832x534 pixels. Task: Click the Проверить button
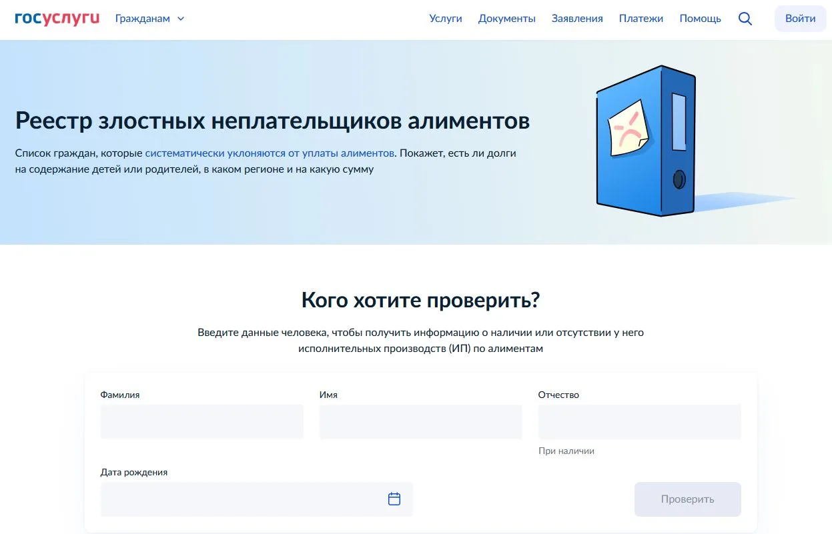pos(688,499)
